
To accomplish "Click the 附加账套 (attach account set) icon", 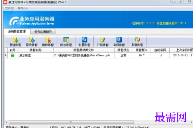I will tap(66, 42).
